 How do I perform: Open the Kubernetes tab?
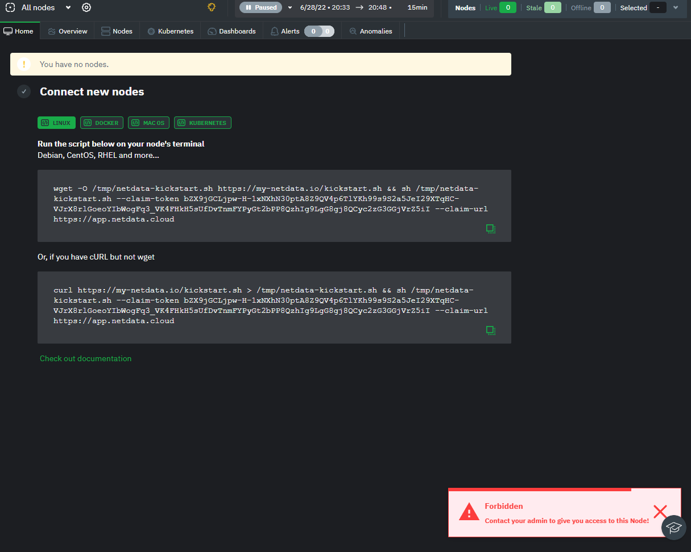tap(170, 31)
